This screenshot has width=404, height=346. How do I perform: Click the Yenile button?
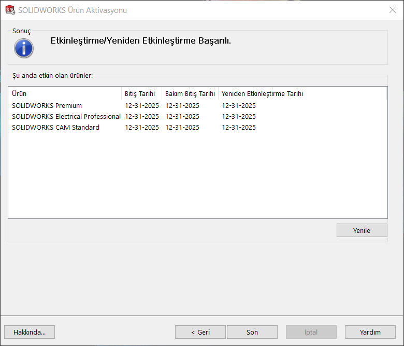pos(362,230)
